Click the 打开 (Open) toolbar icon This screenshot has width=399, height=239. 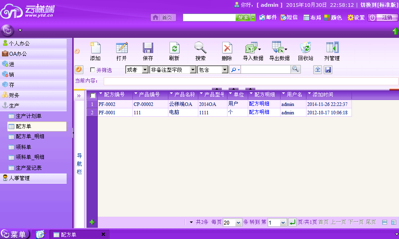(122, 48)
